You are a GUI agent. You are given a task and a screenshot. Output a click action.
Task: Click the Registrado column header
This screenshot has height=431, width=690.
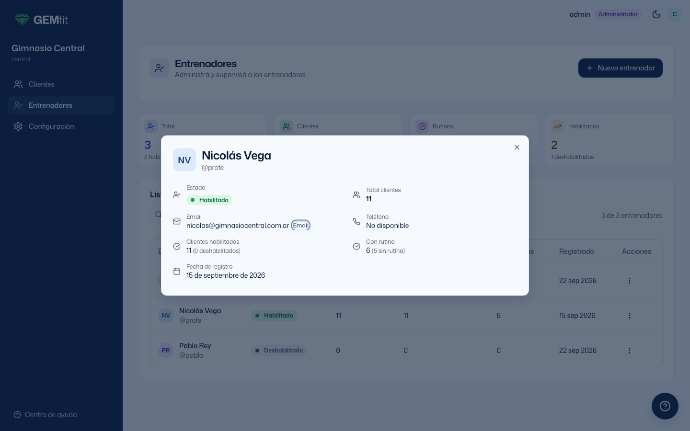(576, 251)
